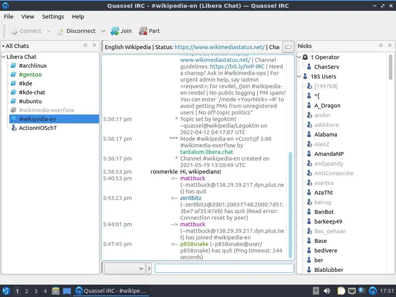This screenshot has width=396, height=297.
Task: Click the greyed #wikimedia-overflow channel icon
Action: [14, 110]
